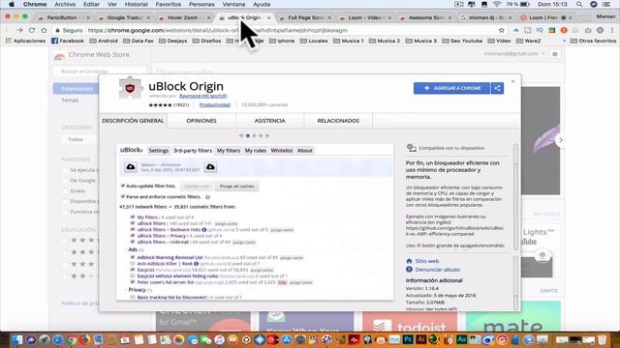Open the Chrome Web Store settings gear
This screenshot has height=348, width=620.
[555, 54]
